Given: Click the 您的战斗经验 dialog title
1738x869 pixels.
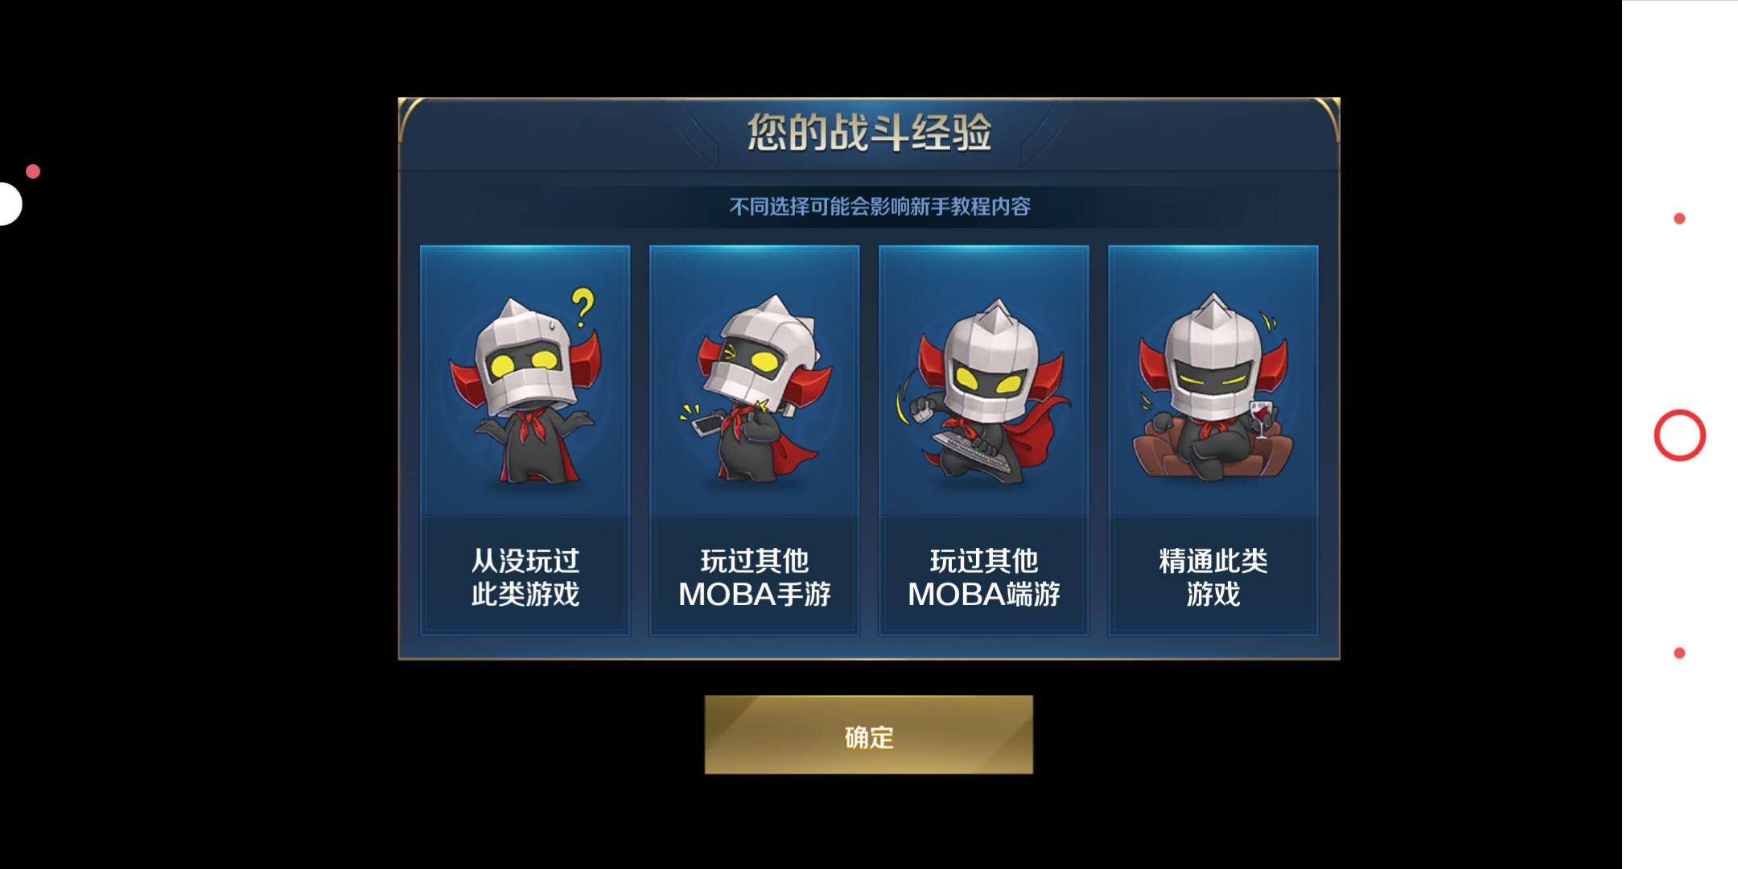Looking at the screenshot, I should (x=869, y=132).
